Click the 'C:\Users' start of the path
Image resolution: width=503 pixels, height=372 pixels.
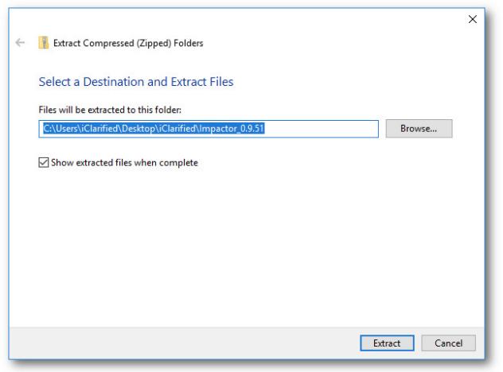coord(58,128)
